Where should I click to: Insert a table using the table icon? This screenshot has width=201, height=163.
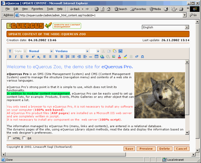(96, 56)
